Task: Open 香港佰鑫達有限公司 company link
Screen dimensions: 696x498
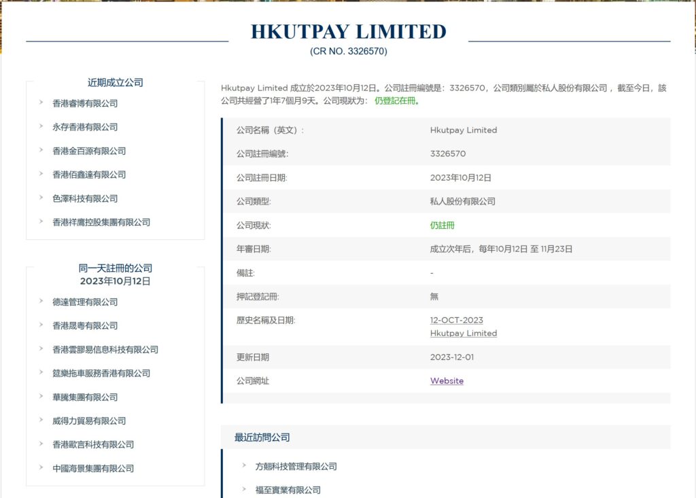Action: click(89, 175)
